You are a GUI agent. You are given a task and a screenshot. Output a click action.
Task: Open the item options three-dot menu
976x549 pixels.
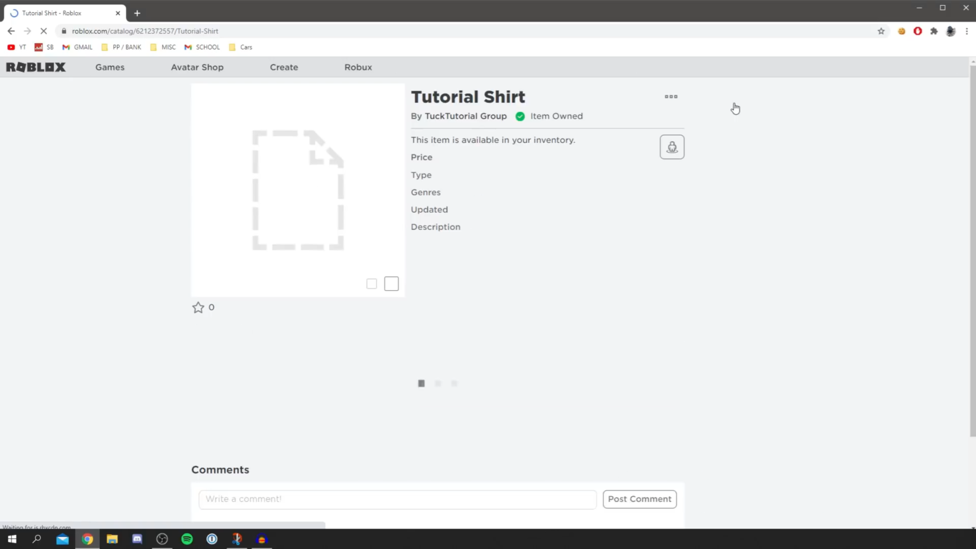(x=671, y=97)
